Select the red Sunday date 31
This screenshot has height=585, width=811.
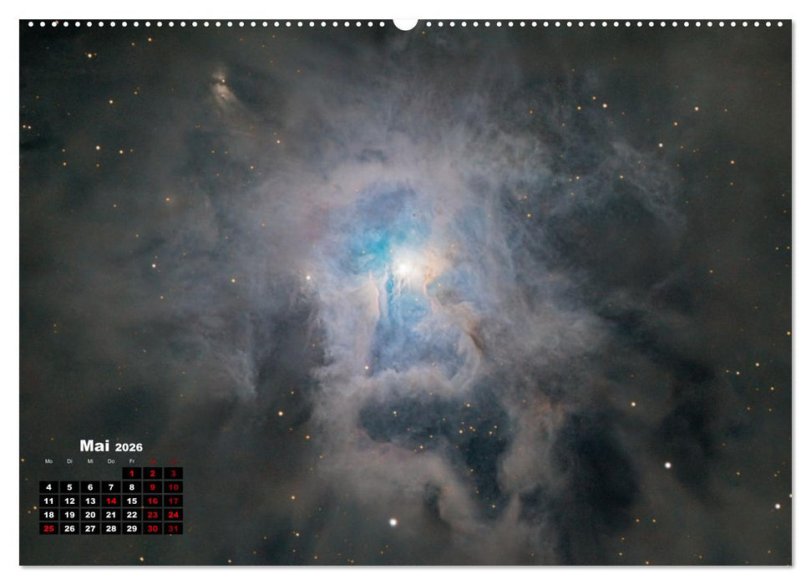click(175, 528)
